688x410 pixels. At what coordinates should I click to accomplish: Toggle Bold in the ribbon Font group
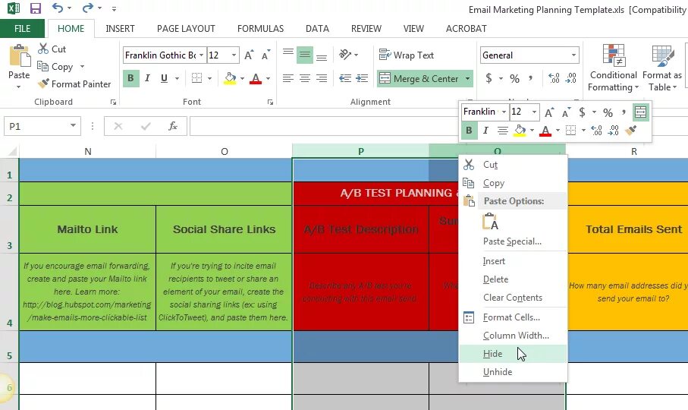pyautogui.click(x=130, y=78)
